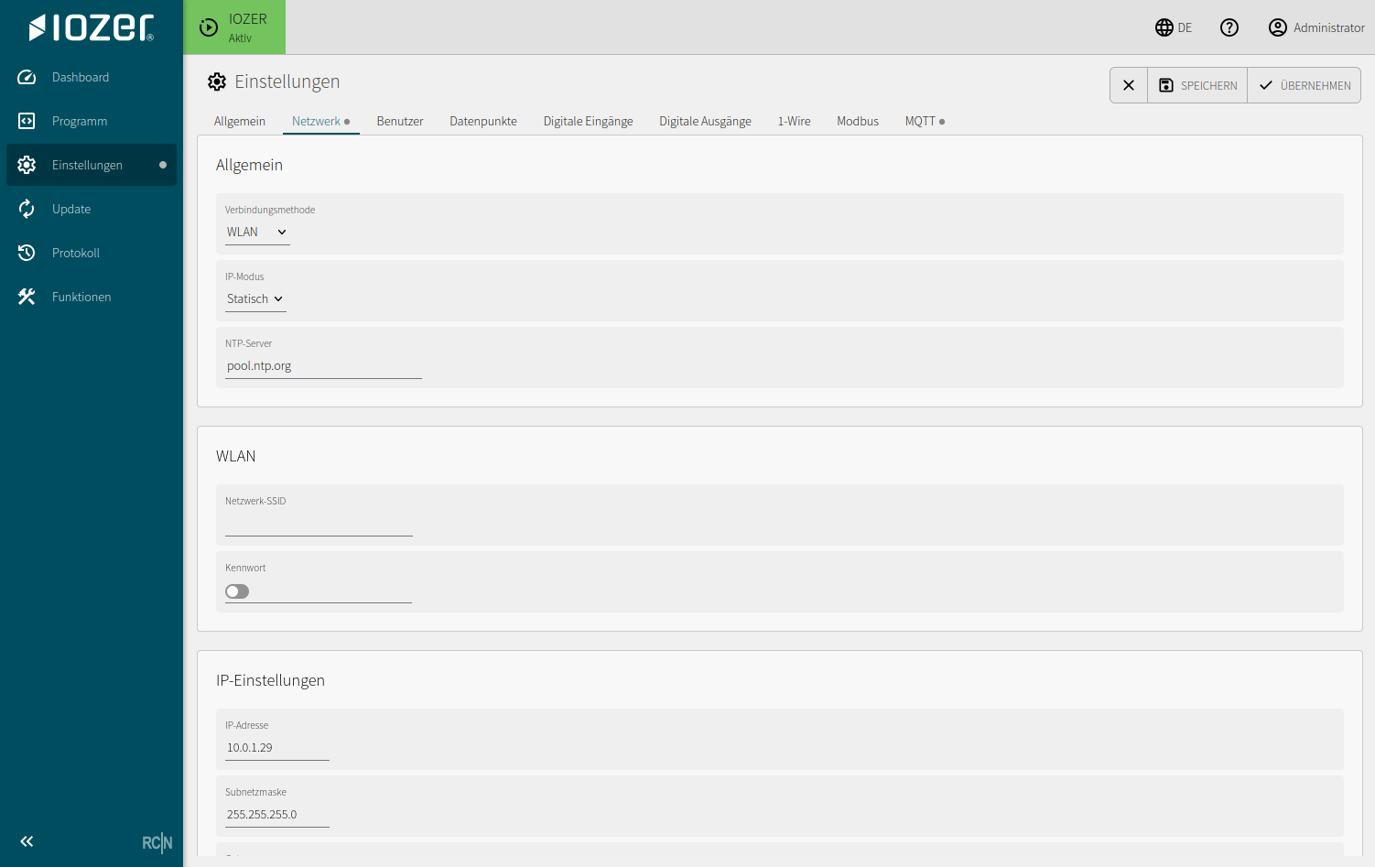Toggle the Kennwort switch
Screen dimensions: 1375x867
[x=237, y=591]
